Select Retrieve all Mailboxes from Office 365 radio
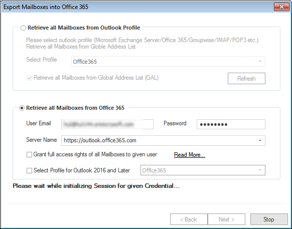 [x=22, y=108]
